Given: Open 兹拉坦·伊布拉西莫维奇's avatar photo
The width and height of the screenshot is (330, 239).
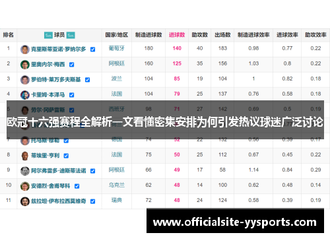Looking at the screenshot, I should [x=25, y=201].
